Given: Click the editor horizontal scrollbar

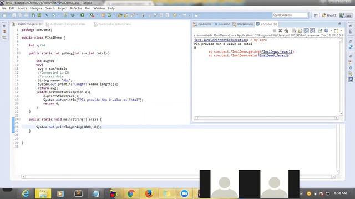Looking at the screenshot, I should (x=178, y=176).
